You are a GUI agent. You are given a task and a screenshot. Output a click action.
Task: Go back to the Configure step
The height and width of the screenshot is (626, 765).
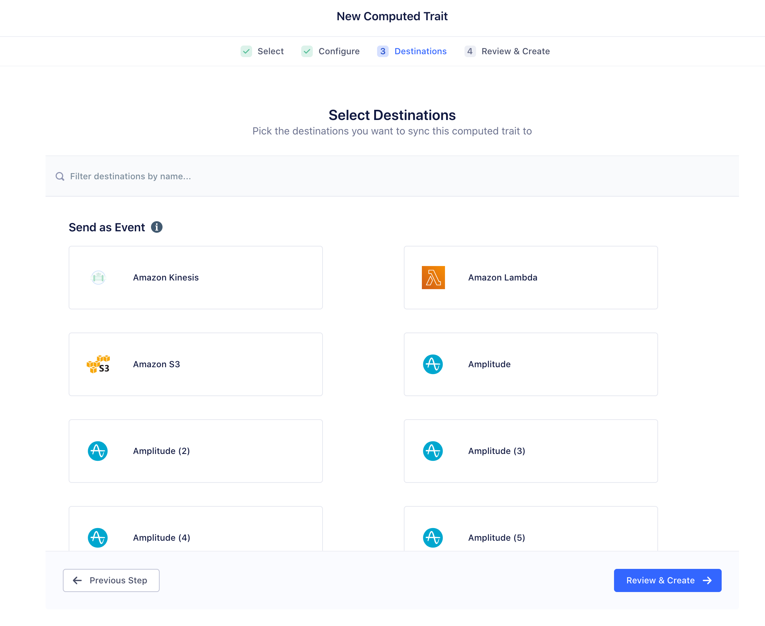[331, 51]
